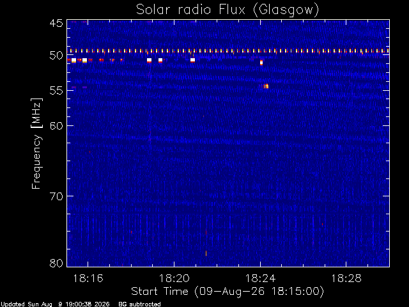Viewport: 409px width, 307px height.
Task: Click the first white block near 18:15
Action: pos(74,60)
